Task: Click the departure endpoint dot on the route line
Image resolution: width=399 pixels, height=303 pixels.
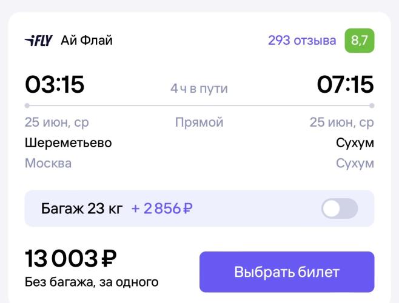Action: [x=27, y=105]
